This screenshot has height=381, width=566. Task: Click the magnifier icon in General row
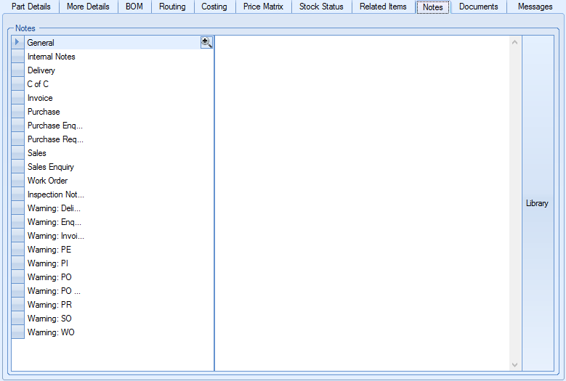tap(206, 43)
